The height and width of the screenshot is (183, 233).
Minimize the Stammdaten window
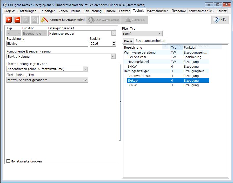[x=209, y=5]
